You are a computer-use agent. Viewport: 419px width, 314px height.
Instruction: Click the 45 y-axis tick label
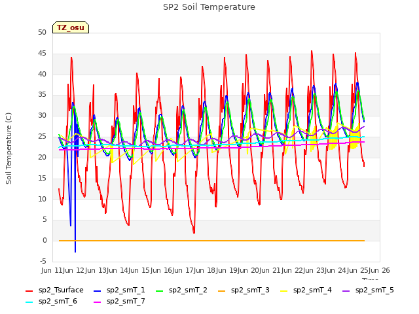click(42, 54)
